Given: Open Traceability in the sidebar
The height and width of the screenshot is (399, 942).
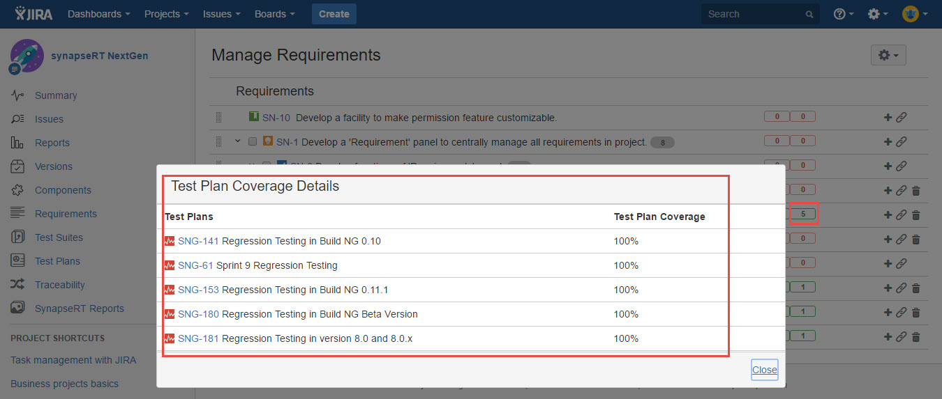Looking at the screenshot, I should (60, 285).
